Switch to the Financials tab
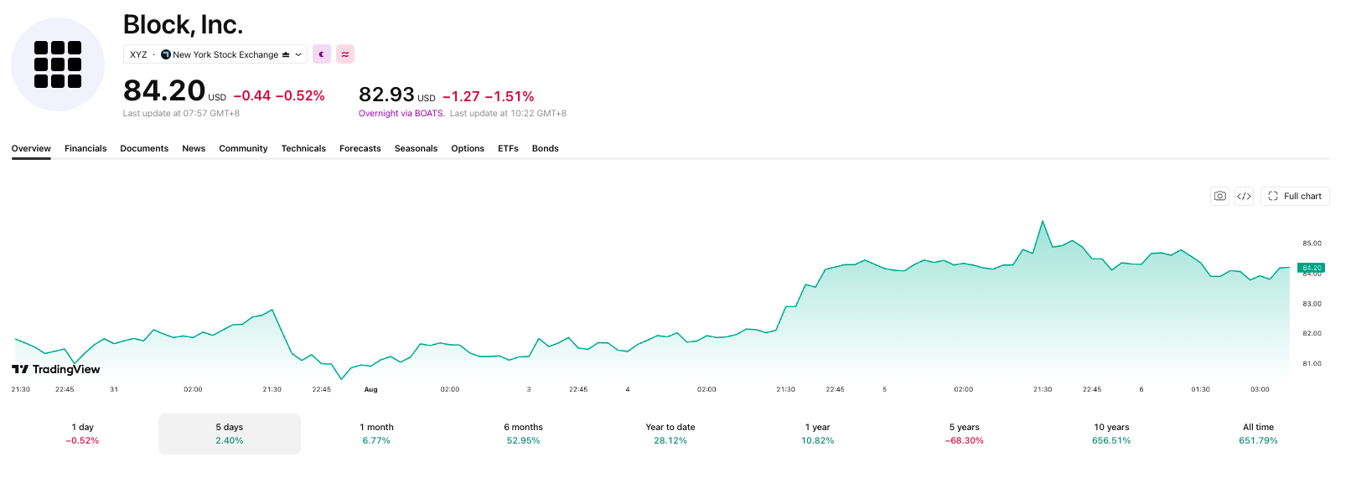 coord(85,148)
